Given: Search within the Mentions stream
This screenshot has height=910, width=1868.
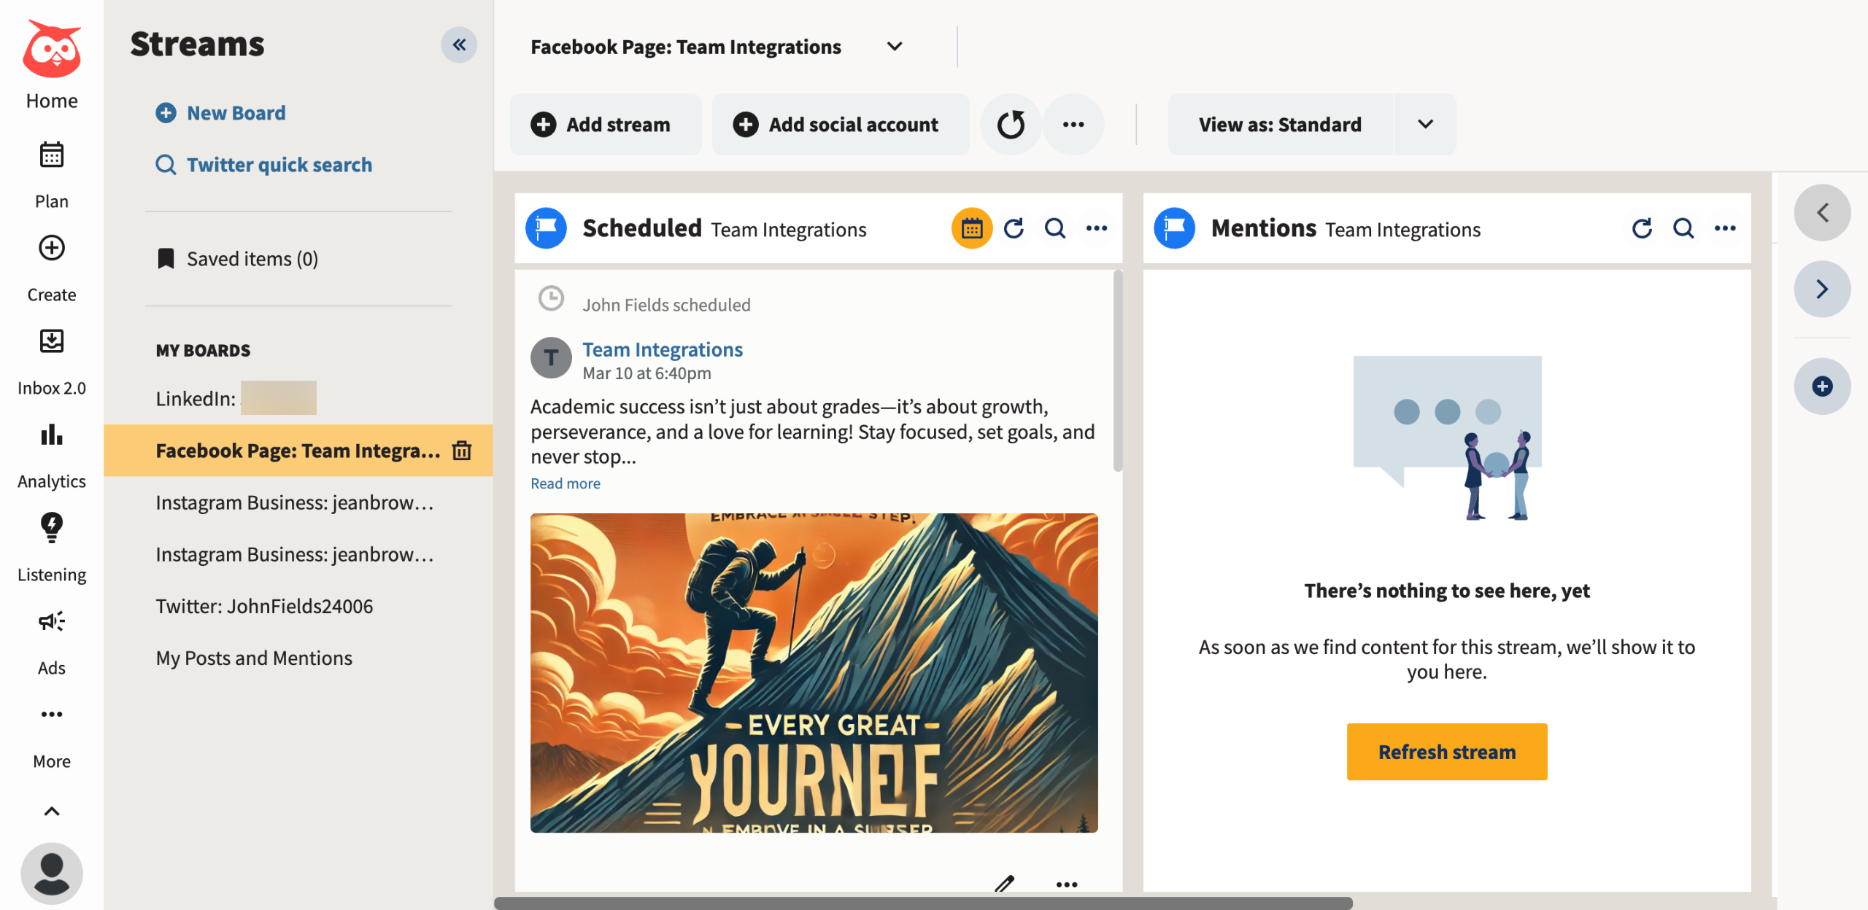Looking at the screenshot, I should coord(1683,229).
